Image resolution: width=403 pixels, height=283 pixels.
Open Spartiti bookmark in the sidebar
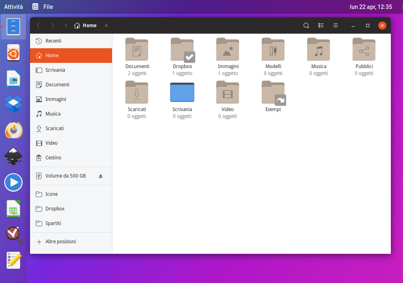point(71,223)
